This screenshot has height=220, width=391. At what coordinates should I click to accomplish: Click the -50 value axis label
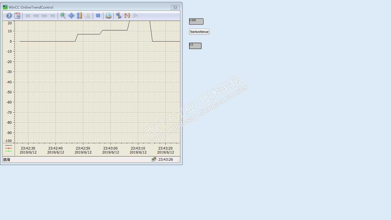(x=9, y=92)
